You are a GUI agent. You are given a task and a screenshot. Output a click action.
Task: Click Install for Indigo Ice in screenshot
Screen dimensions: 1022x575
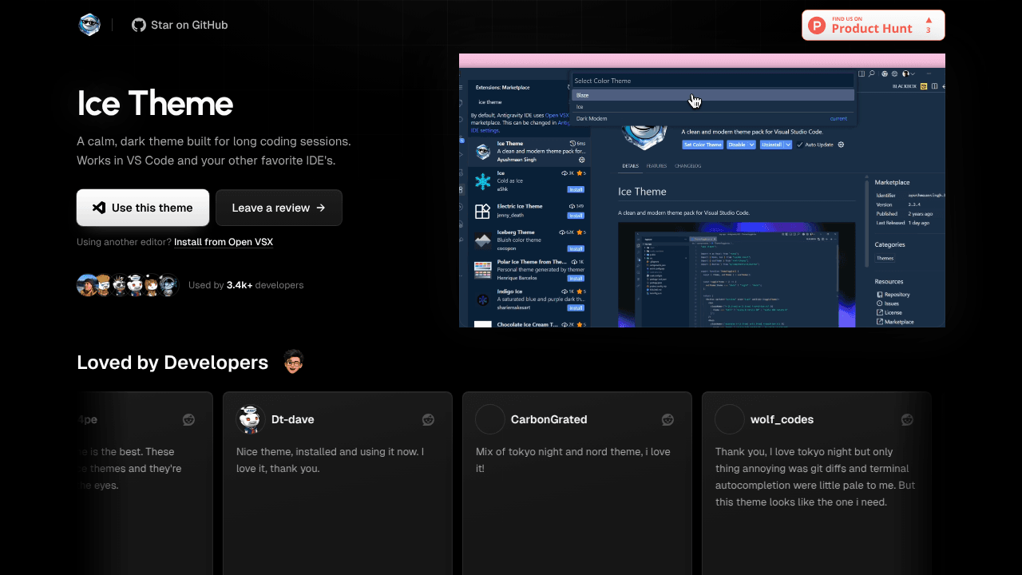coord(576,307)
